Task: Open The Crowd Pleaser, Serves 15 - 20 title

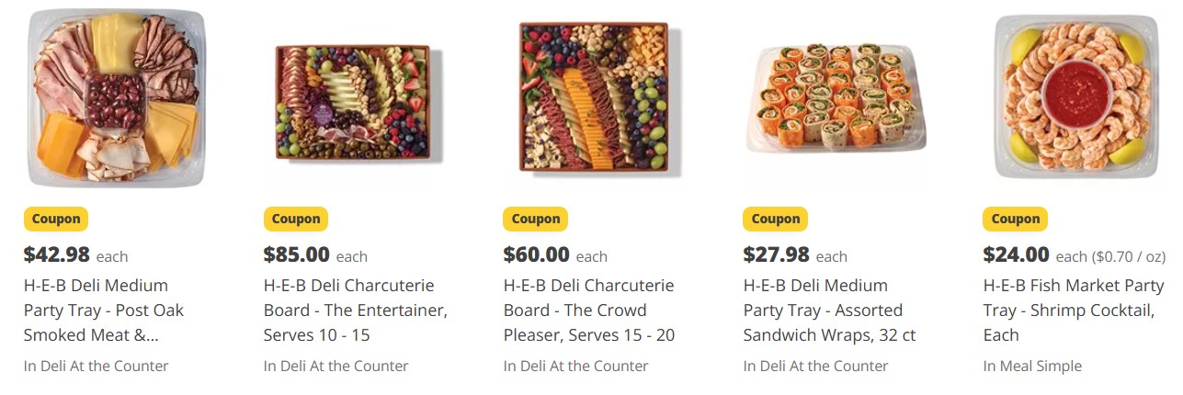Action: [588, 310]
